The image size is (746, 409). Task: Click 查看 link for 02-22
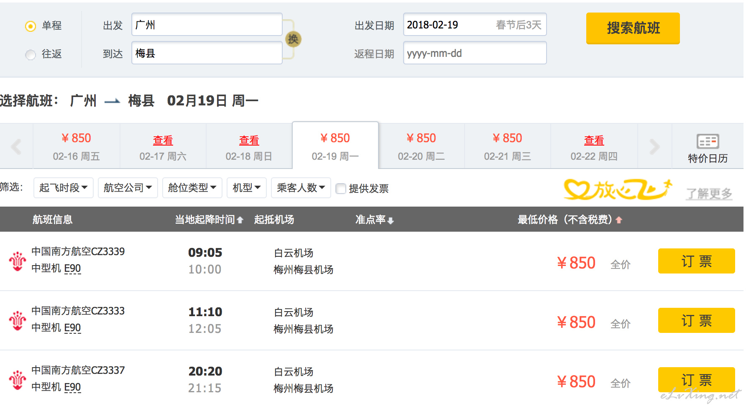pyautogui.click(x=594, y=140)
